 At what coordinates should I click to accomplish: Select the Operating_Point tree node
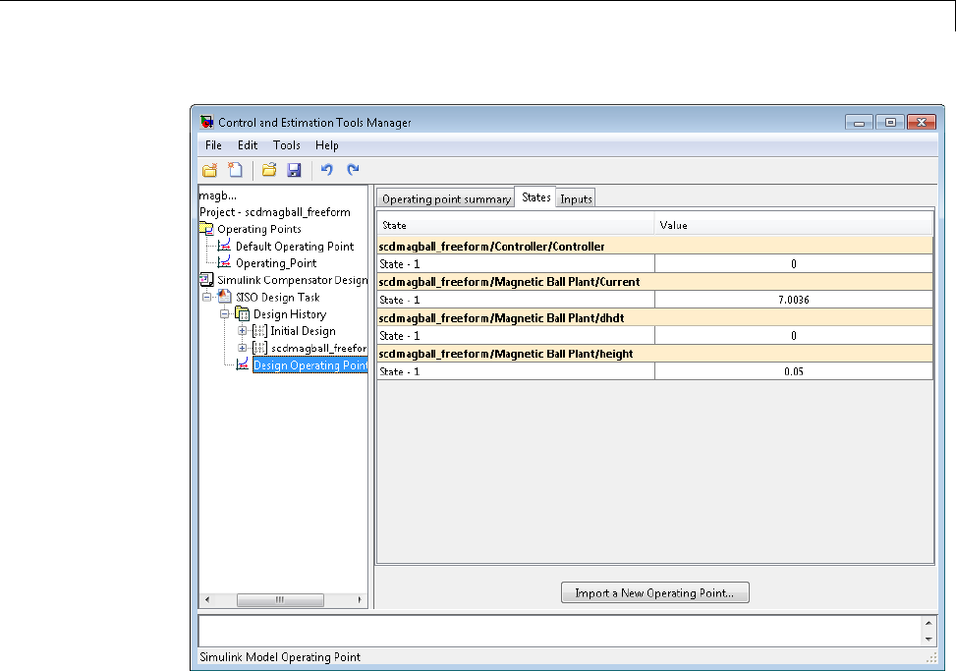[x=275, y=263]
